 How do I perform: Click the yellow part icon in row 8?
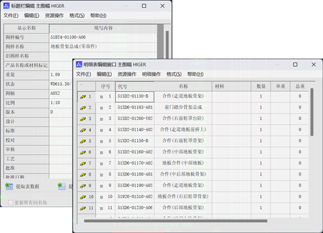(83, 175)
